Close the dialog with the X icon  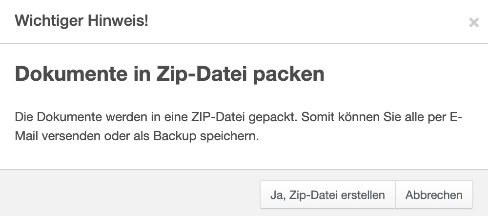tap(473, 22)
